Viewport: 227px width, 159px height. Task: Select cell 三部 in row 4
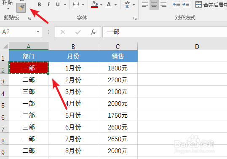[29, 92]
